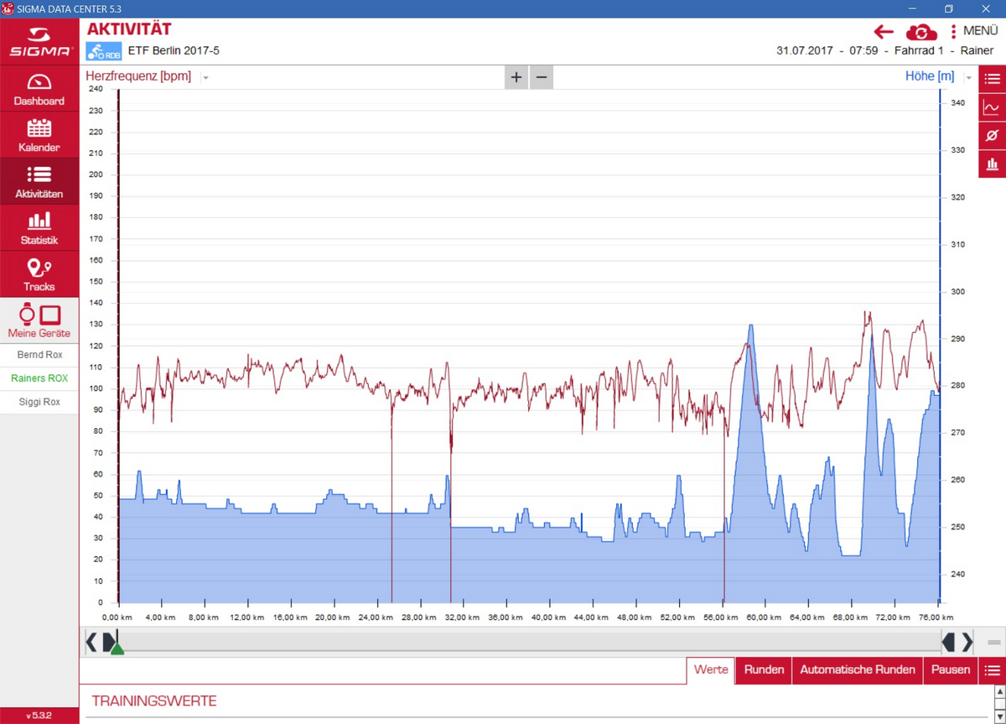Expand the Herzfrequenz axis dropdown

click(x=205, y=77)
